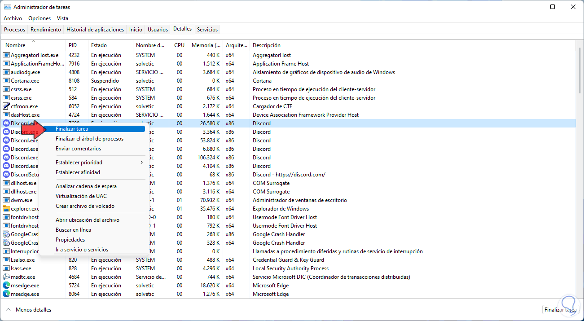Viewport: 584px width, 321px height.
Task: Open the Archivo menu
Action: (x=13, y=18)
